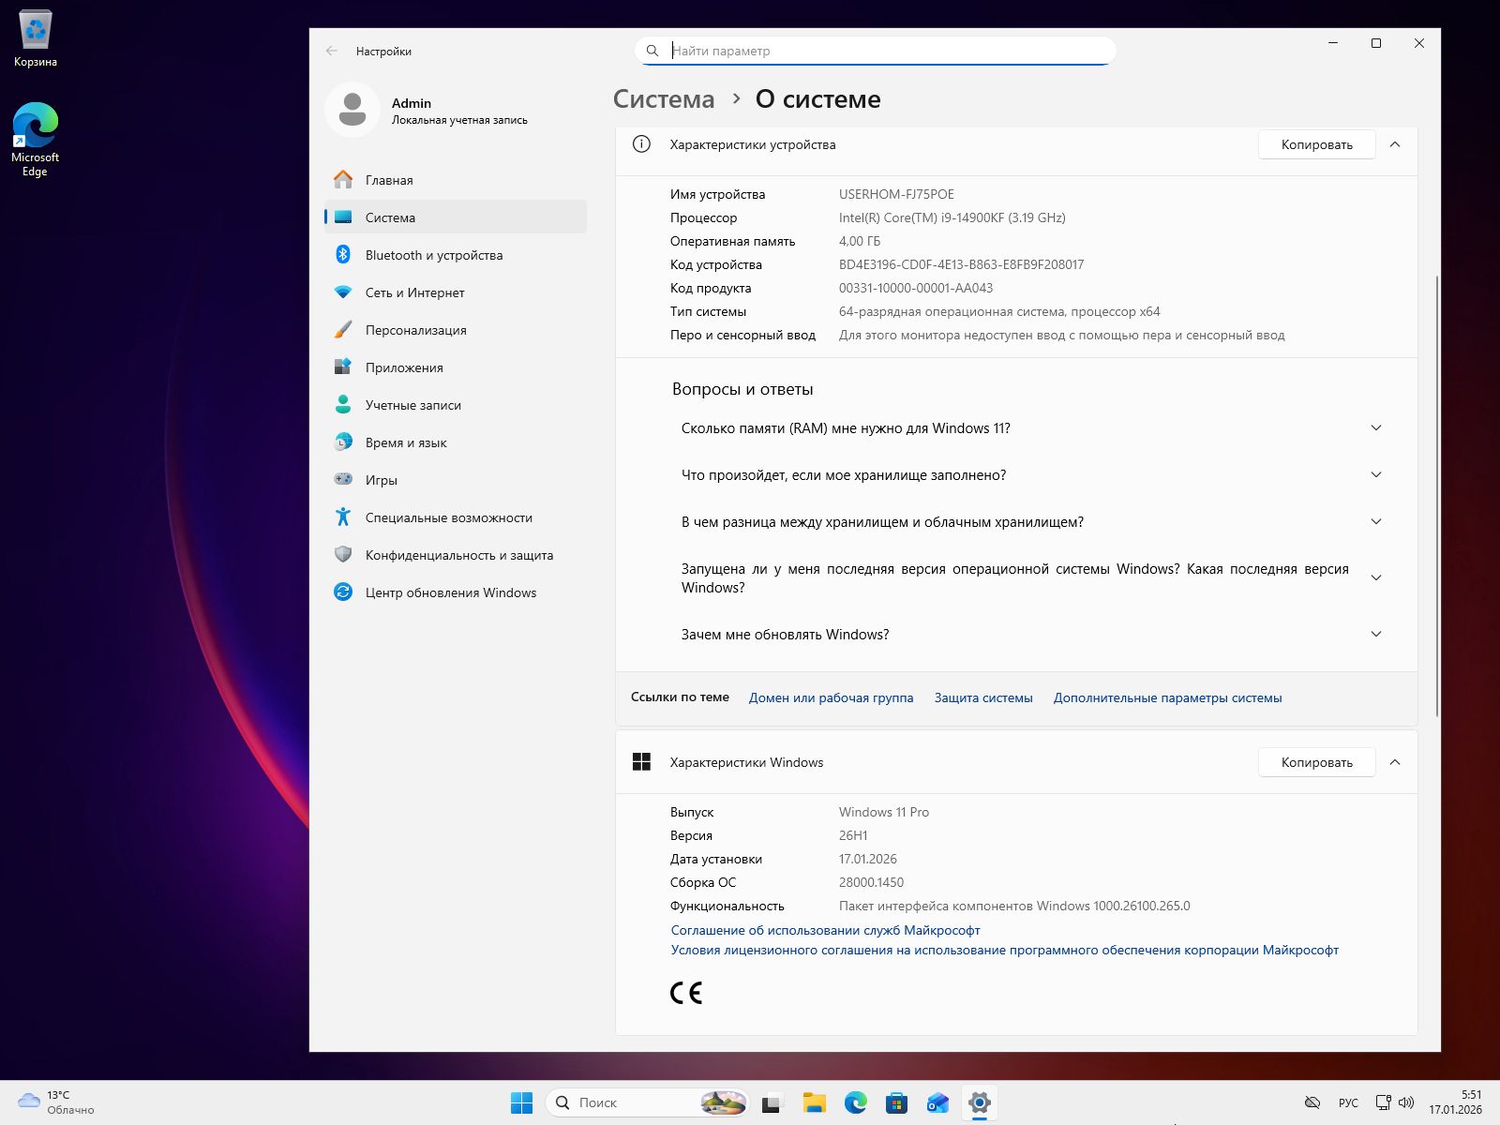Expand the "Зачем мне обновлять Windows?" question
Viewport: 1500px width, 1125px height.
pyautogui.click(x=1375, y=635)
